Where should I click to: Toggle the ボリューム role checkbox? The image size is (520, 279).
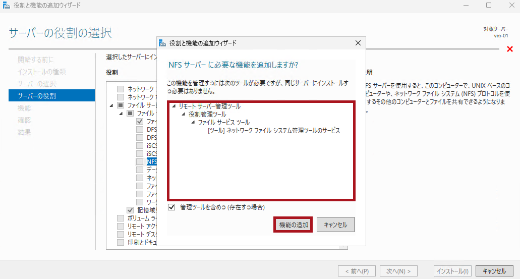(x=121, y=218)
